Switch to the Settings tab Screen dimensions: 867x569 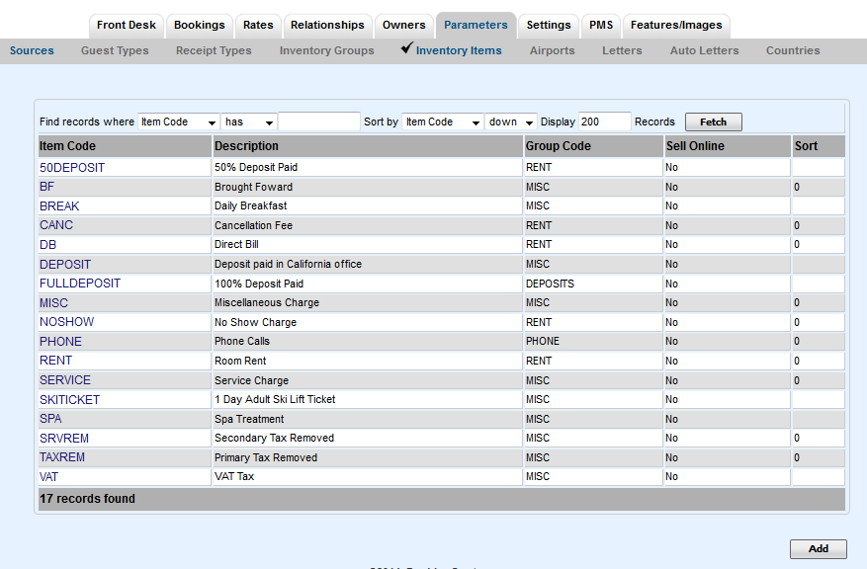click(548, 26)
